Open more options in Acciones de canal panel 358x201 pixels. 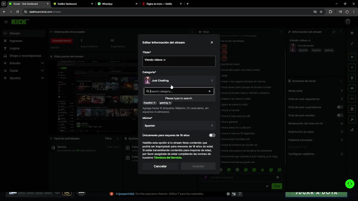click(x=341, y=81)
